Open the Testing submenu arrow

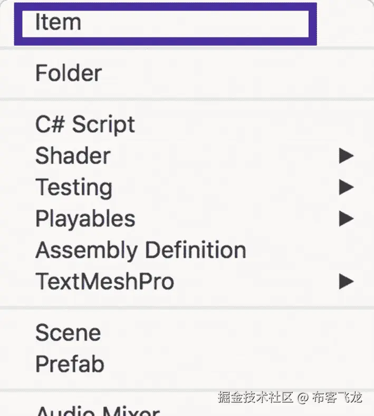coord(346,187)
